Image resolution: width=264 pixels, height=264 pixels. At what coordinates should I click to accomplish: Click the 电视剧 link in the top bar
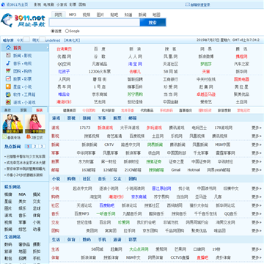click(x=48, y=4)
